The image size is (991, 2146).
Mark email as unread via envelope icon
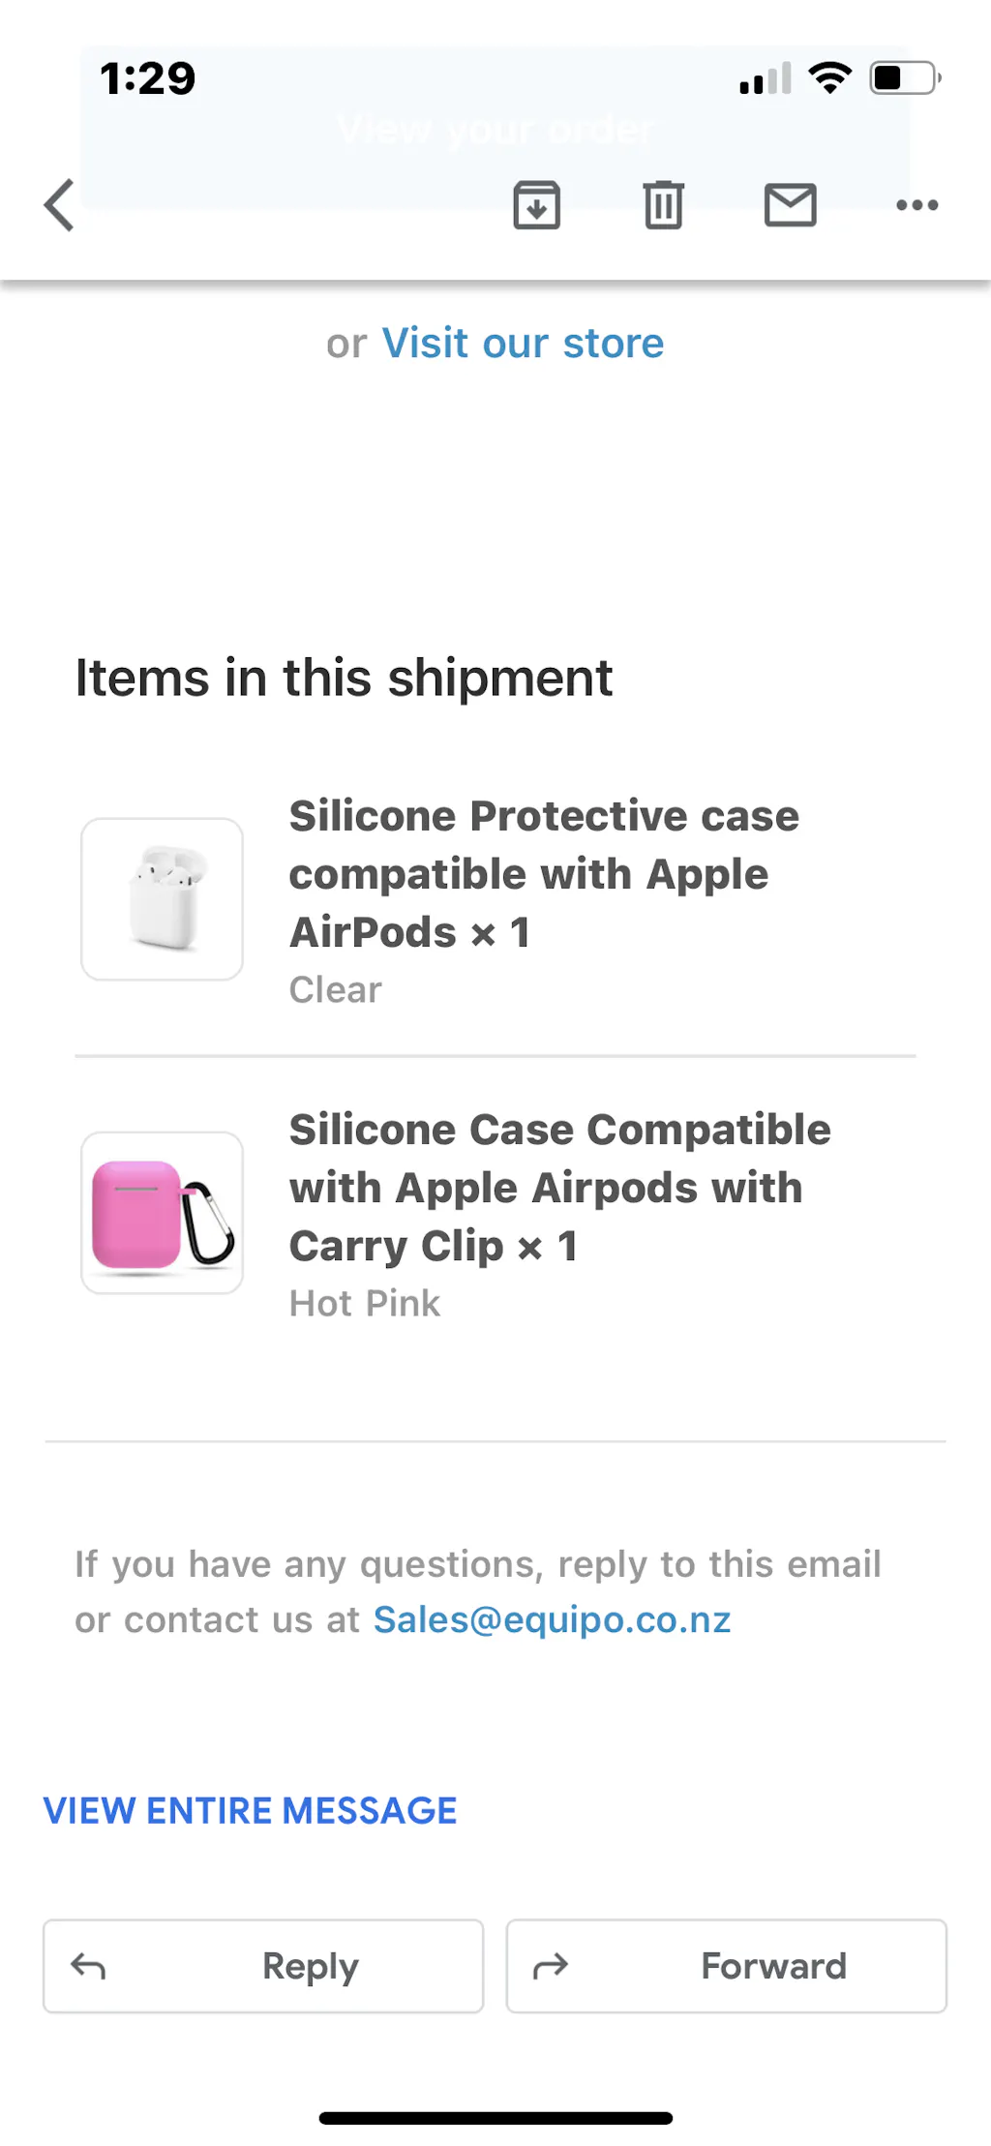tap(790, 205)
